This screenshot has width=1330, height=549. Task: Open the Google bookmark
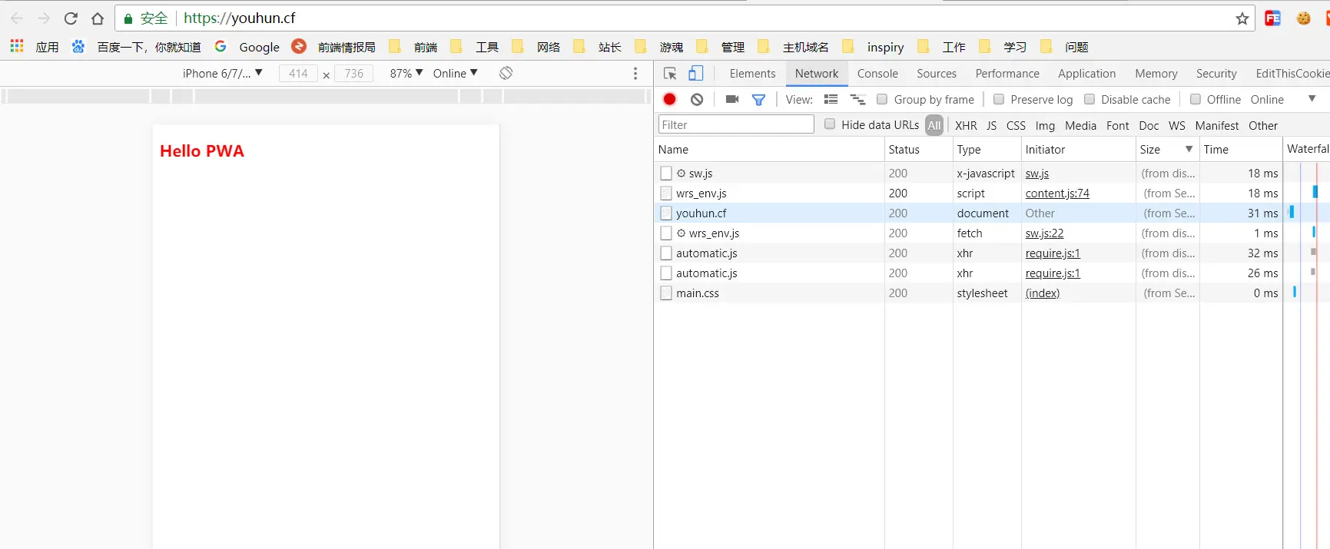pyautogui.click(x=247, y=47)
